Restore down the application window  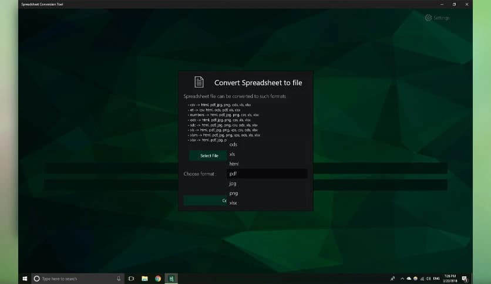coord(454,4)
